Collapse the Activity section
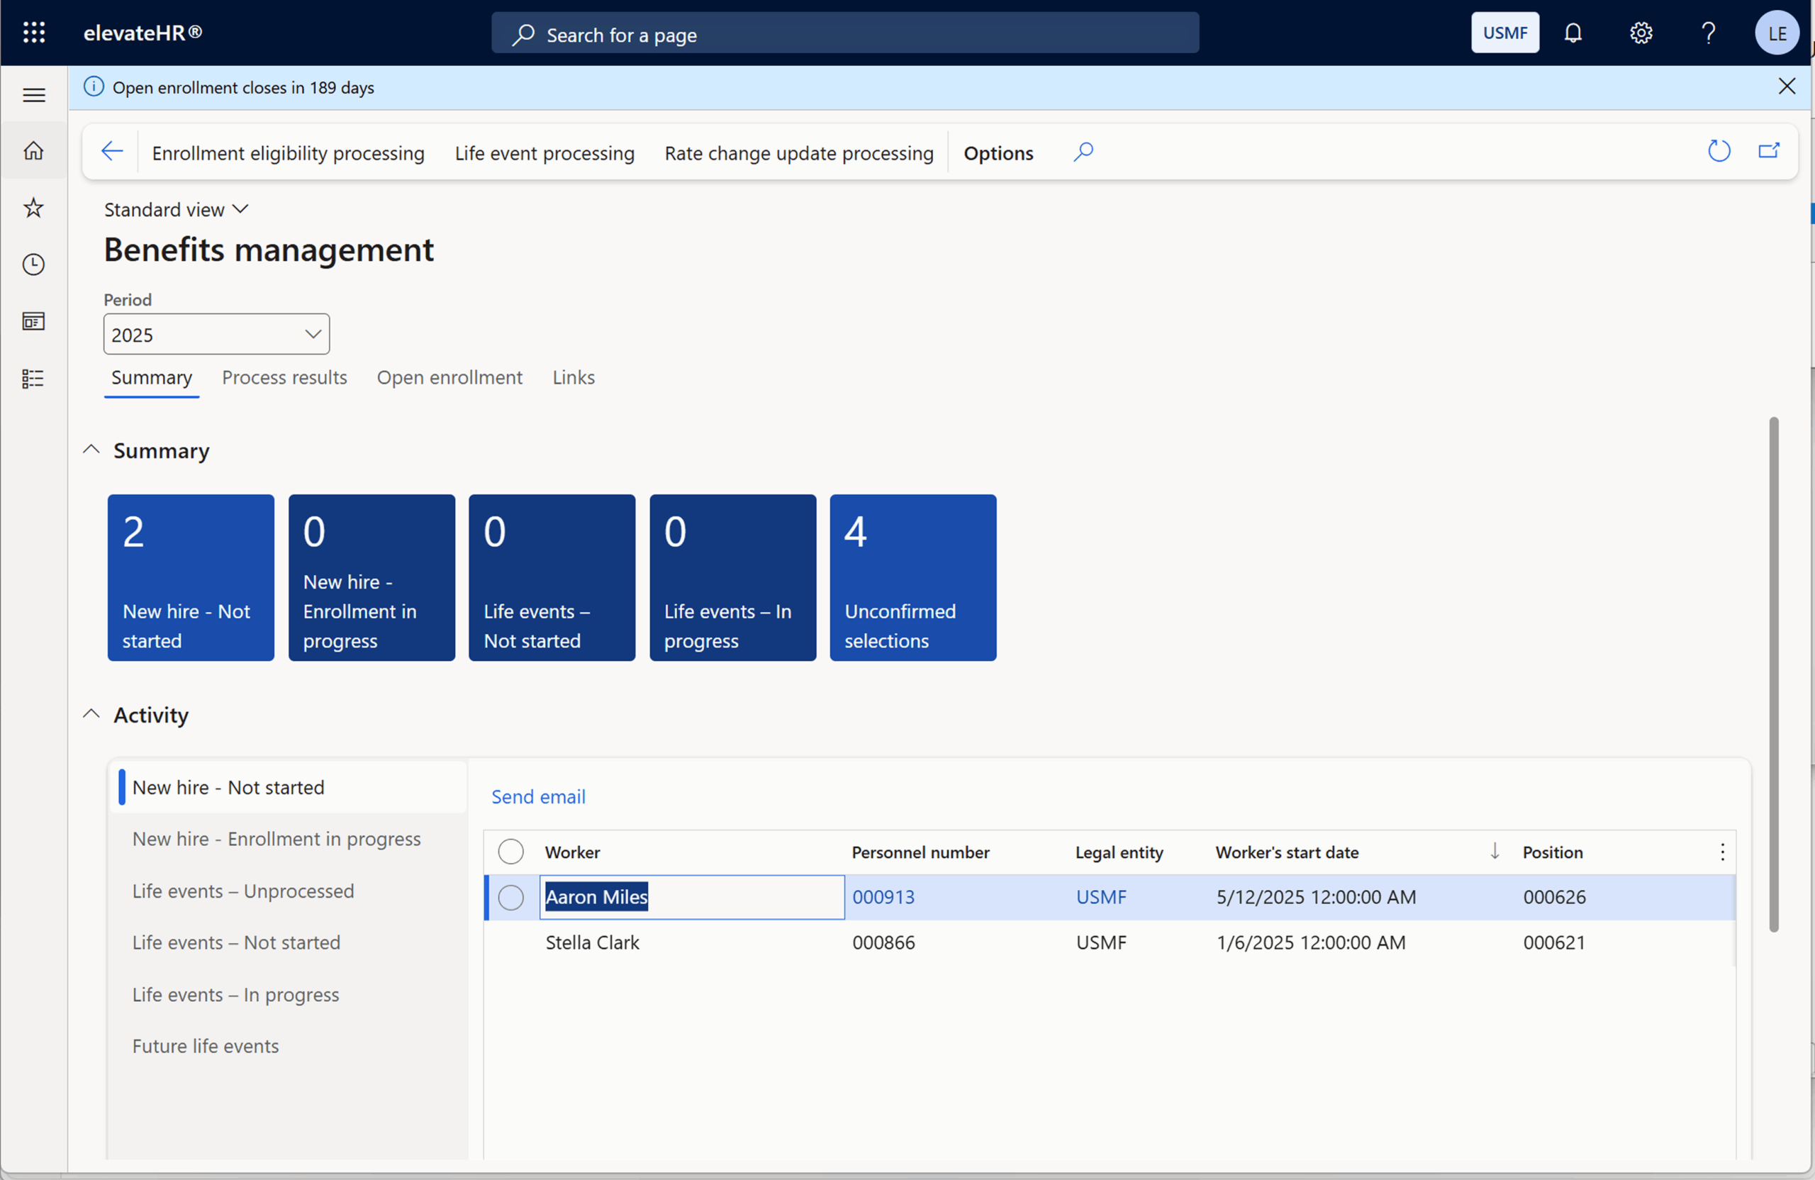 click(91, 715)
